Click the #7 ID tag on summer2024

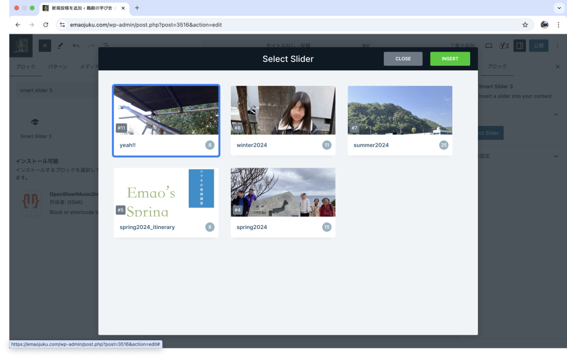[x=354, y=128]
